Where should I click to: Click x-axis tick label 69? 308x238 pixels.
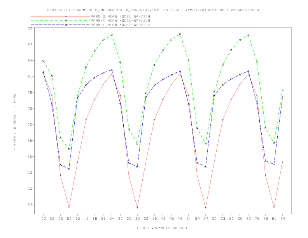(x=240, y=219)
